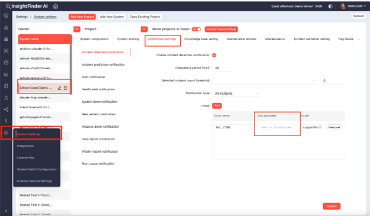Viewport: 370px width, 216px height.
Task: Edit the Citizen Care system name
Action: point(59,88)
